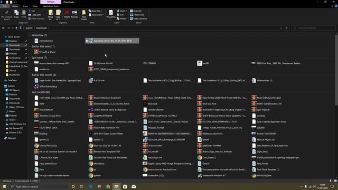The image size is (338, 190).
Task: Select the master.csv file
Action: [x=42, y=69]
